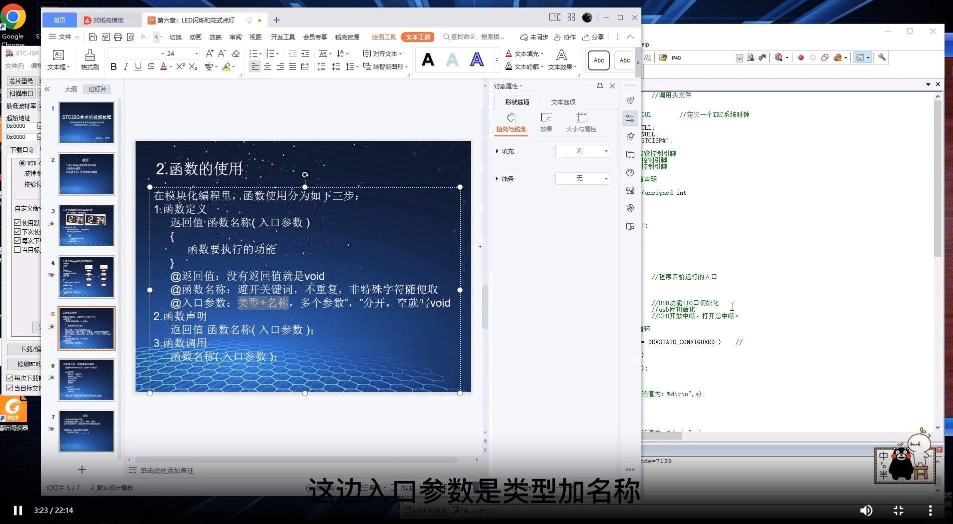Open the Fill (填充) 无 dropdown
The width and height of the screenshot is (953, 524).
pos(583,151)
